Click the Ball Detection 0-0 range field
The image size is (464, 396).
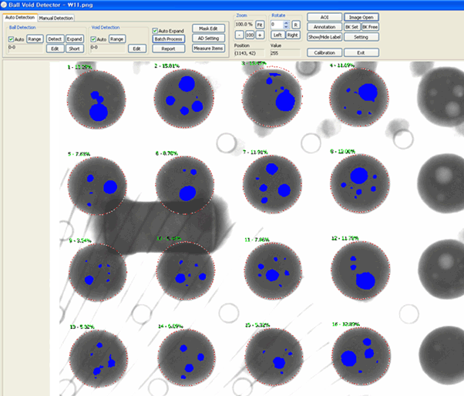pos(25,48)
